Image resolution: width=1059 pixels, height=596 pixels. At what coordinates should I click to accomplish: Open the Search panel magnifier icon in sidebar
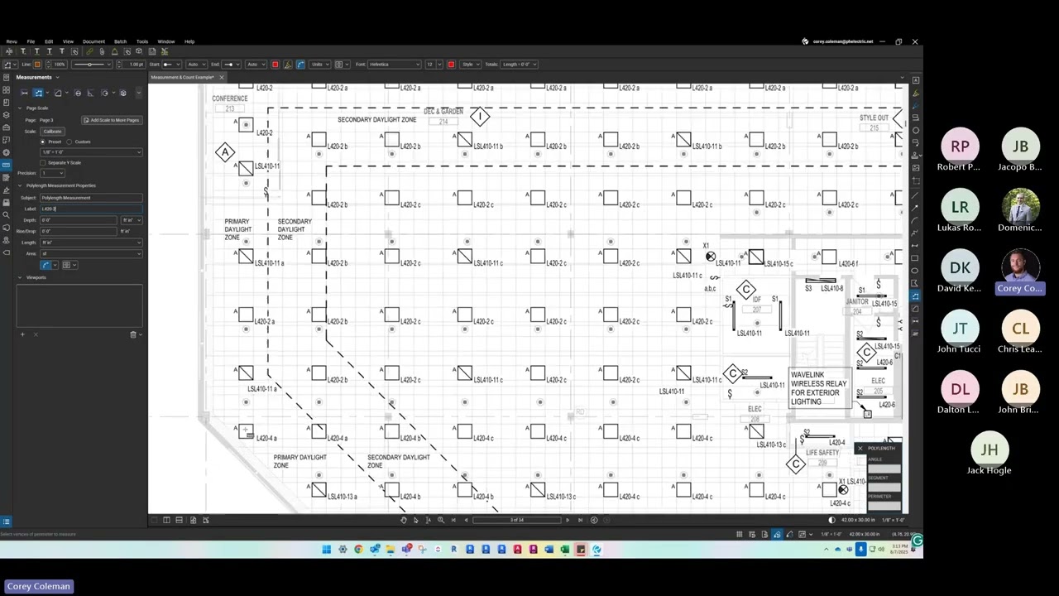tap(6, 214)
